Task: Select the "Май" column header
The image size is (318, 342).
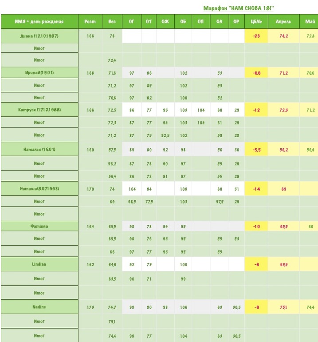Action: click(310, 21)
